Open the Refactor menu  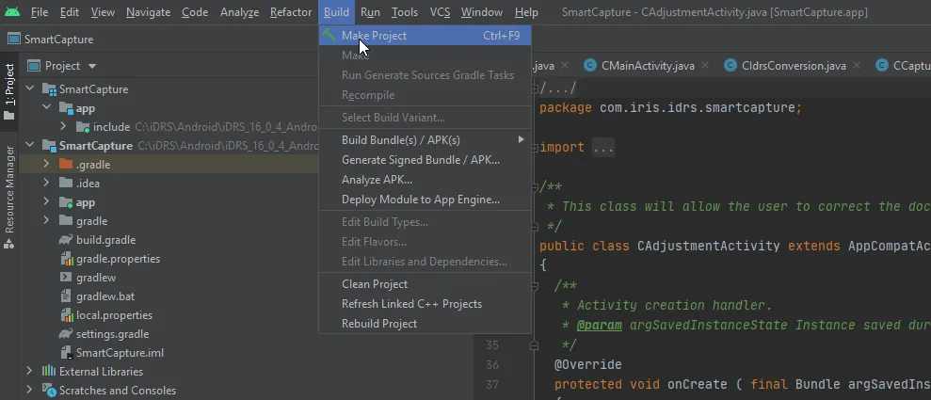coord(290,12)
